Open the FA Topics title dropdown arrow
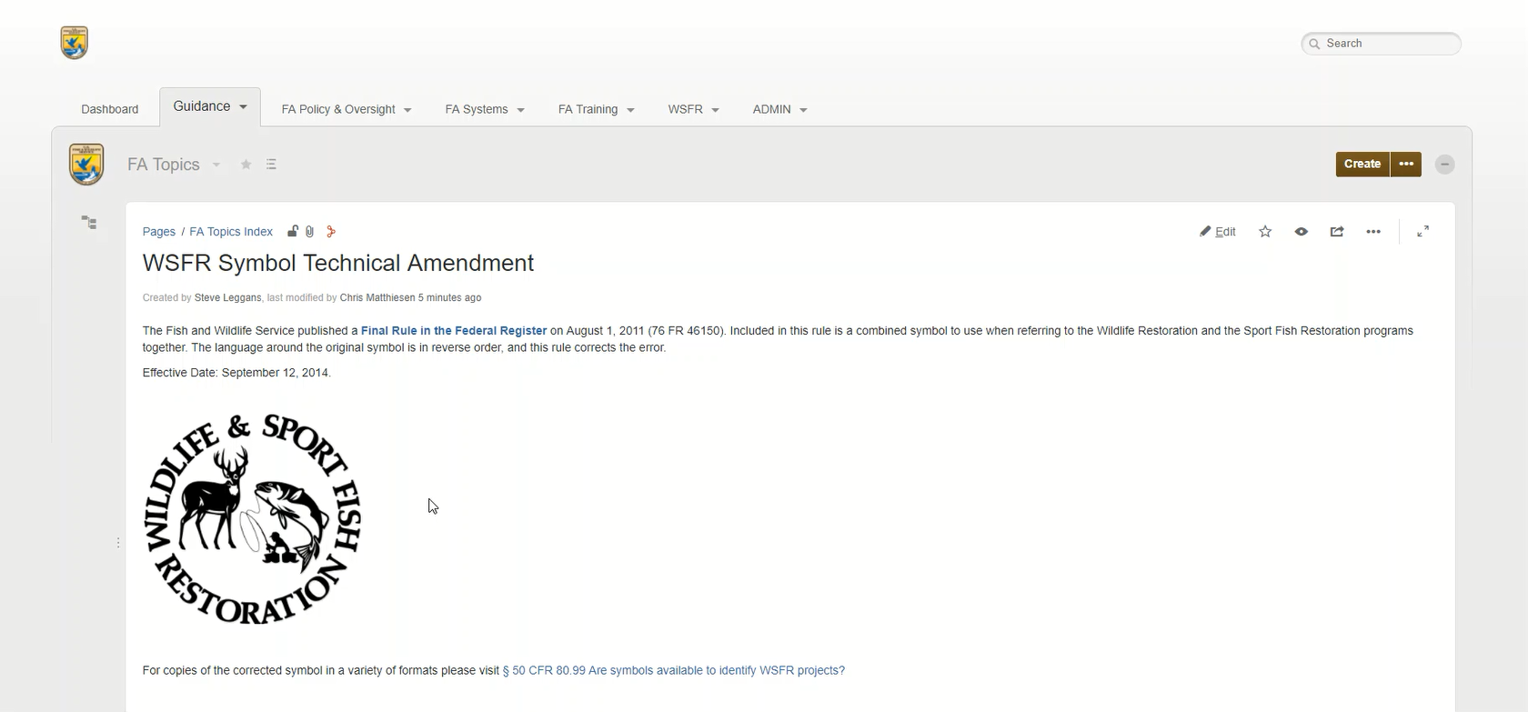 [x=216, y=165]
